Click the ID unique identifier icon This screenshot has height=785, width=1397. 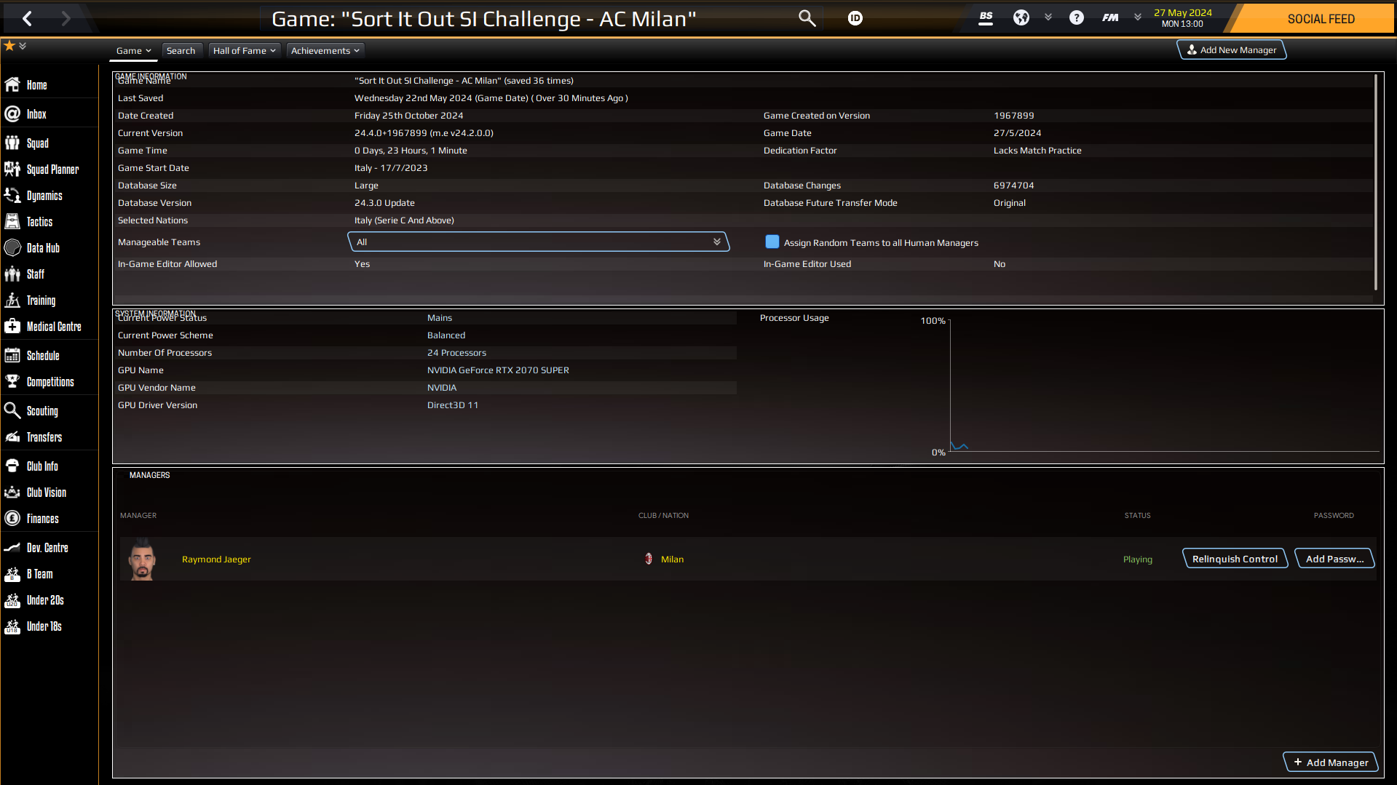[x=855, y=18]
